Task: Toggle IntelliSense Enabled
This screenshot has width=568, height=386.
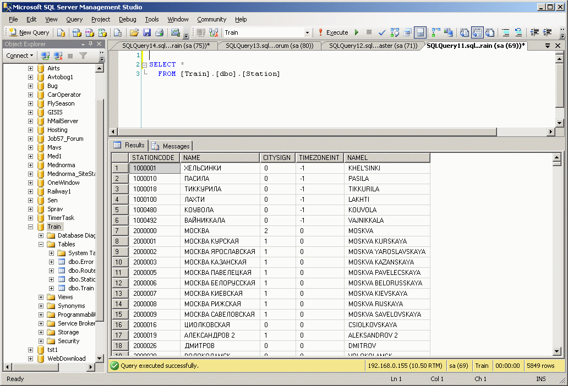Action: coord(420,32)
